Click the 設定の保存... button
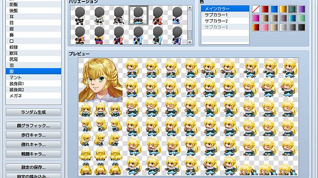 tap(34, 167)
